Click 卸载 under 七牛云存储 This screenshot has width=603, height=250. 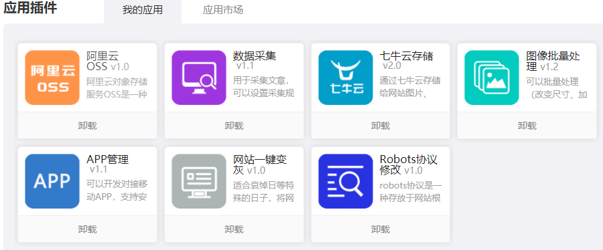(381, 126)
